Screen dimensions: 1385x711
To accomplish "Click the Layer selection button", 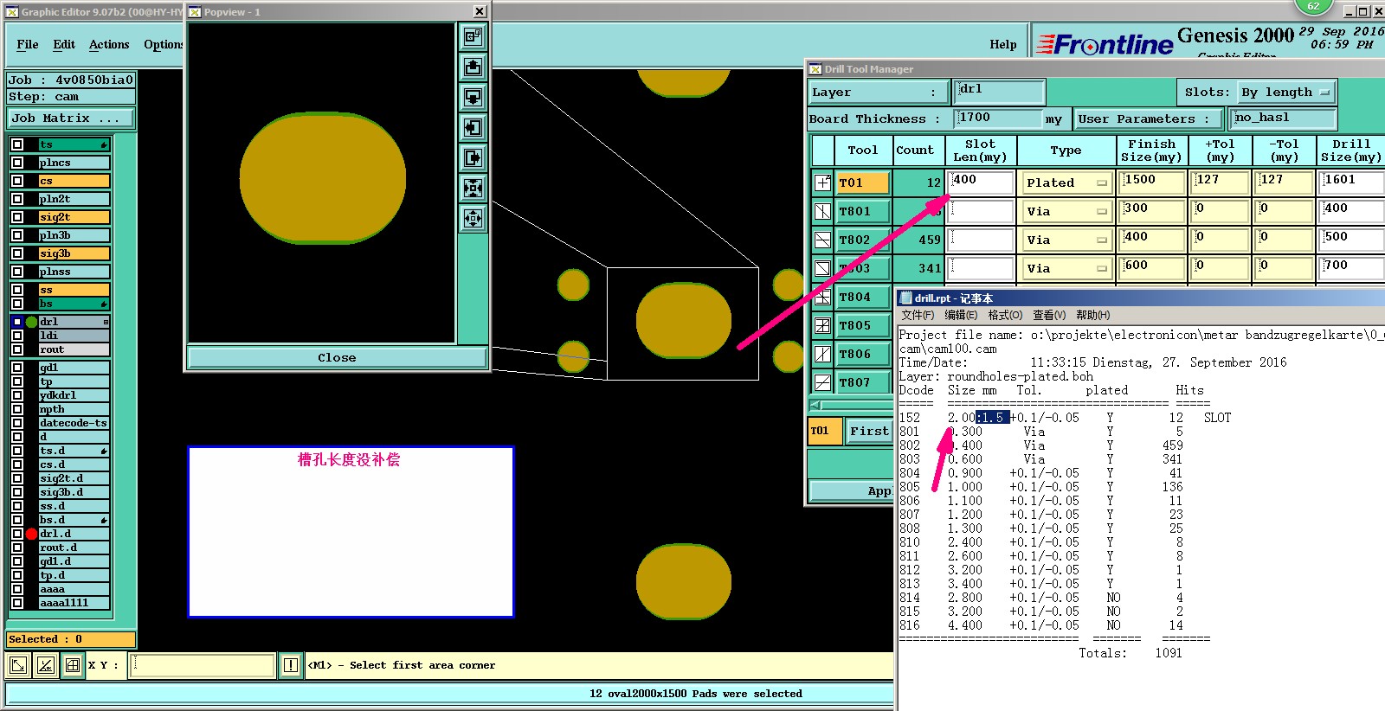I will [x=879, y=92].
